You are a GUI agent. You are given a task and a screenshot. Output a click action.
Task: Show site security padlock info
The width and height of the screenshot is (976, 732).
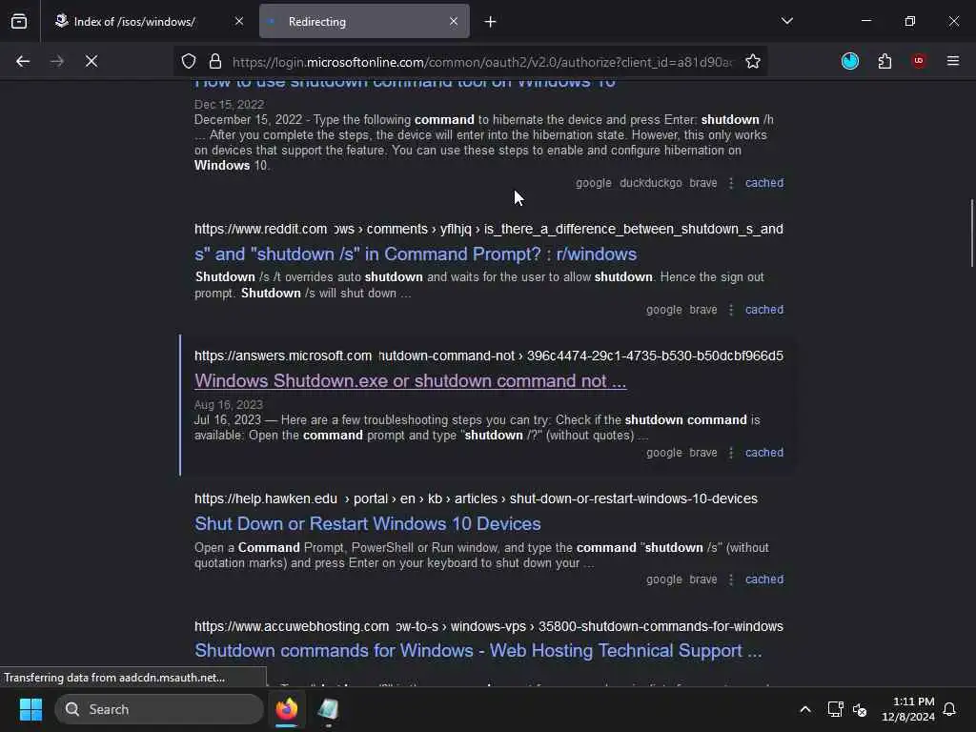tap(215, 61)
